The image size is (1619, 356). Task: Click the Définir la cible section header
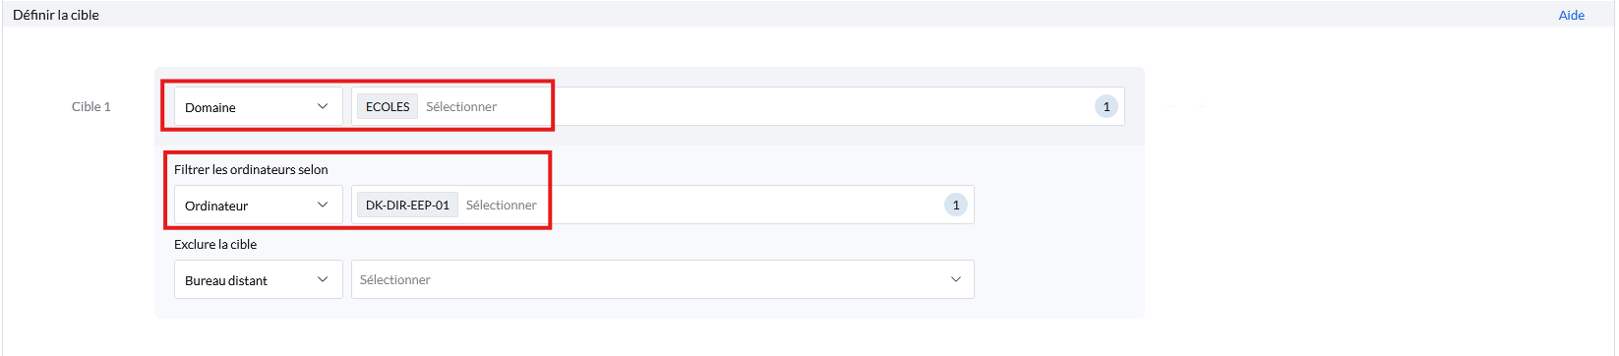56,15
